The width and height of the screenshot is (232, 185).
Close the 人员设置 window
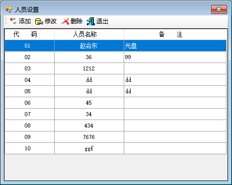click(x=219, y=9)
